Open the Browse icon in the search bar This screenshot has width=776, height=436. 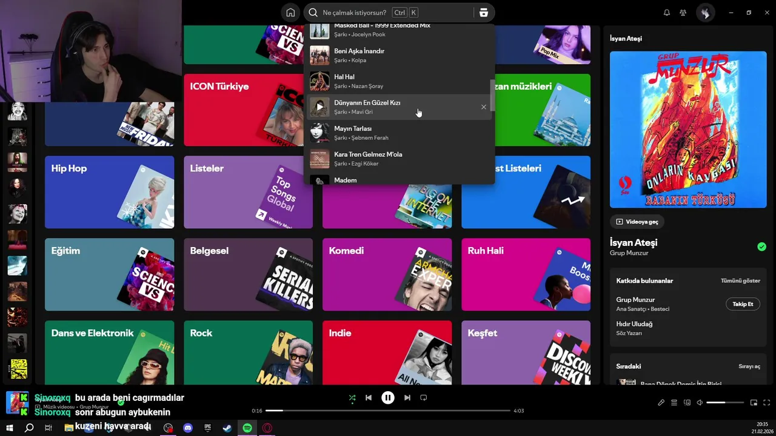[x=483, y=13]
